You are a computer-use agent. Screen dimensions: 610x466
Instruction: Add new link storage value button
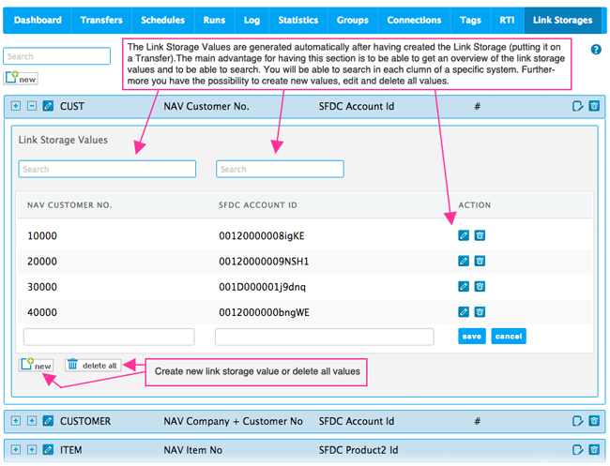(x=37, y=365)
